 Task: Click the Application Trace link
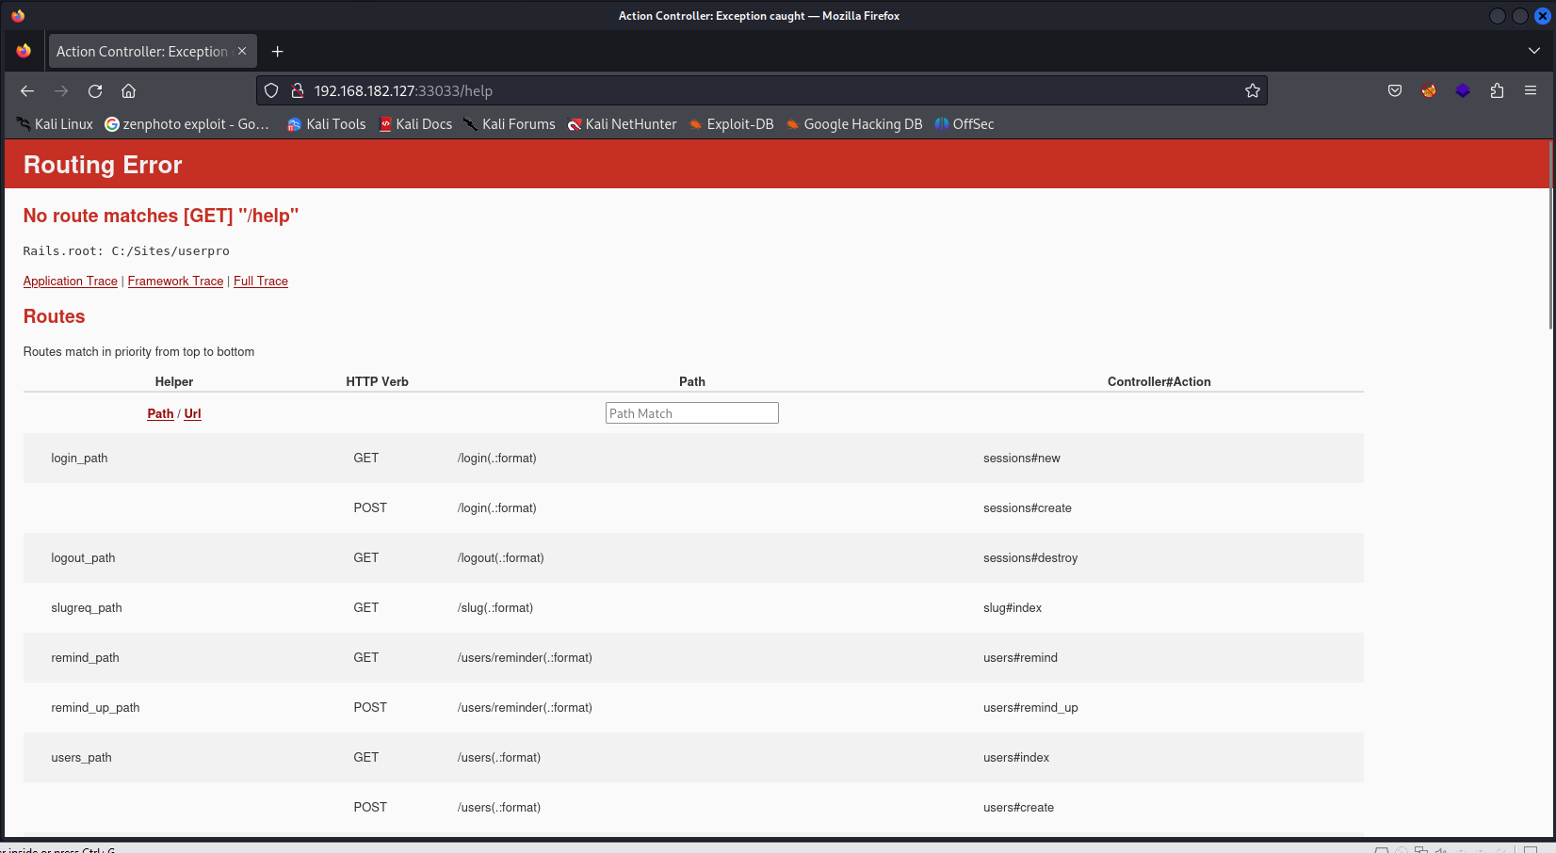coord(71,282)
